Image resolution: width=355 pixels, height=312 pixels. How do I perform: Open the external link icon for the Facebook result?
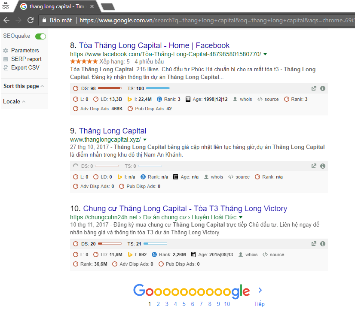coord(314,88)
